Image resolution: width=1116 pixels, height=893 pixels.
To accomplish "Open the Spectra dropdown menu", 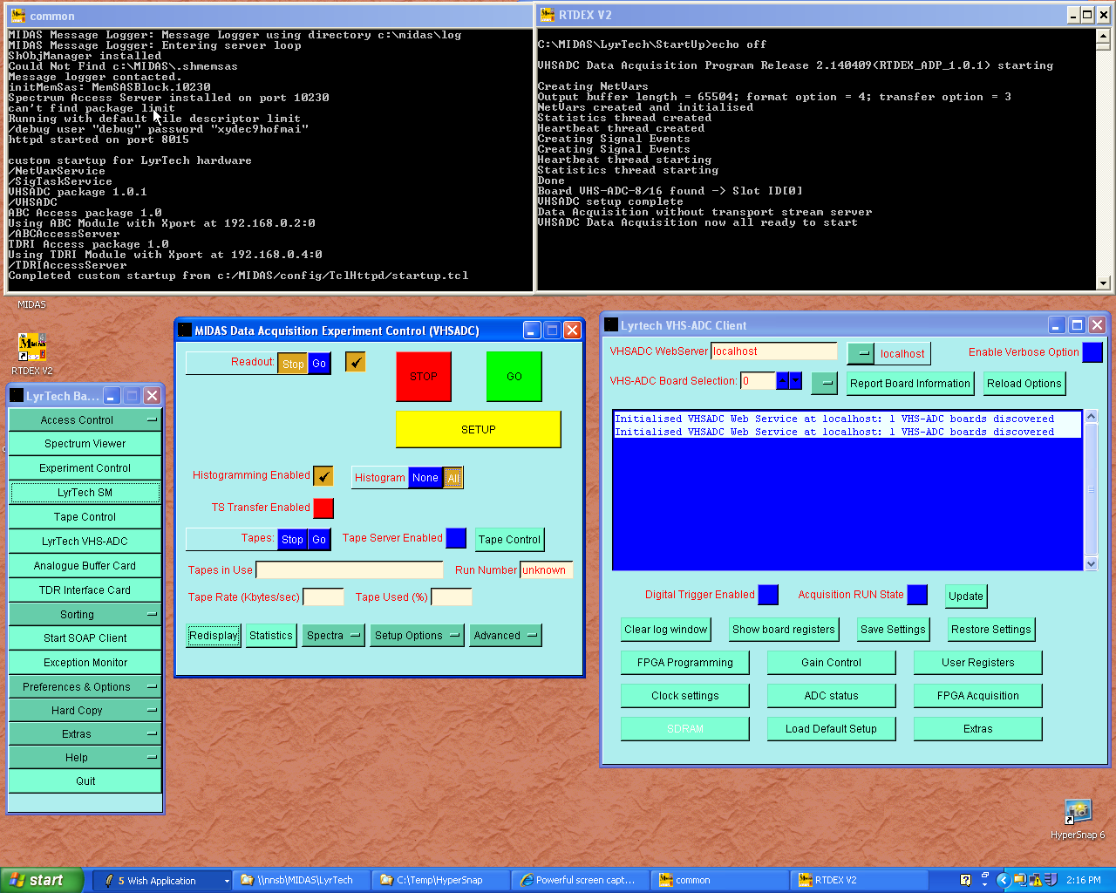I will [334, 636].
